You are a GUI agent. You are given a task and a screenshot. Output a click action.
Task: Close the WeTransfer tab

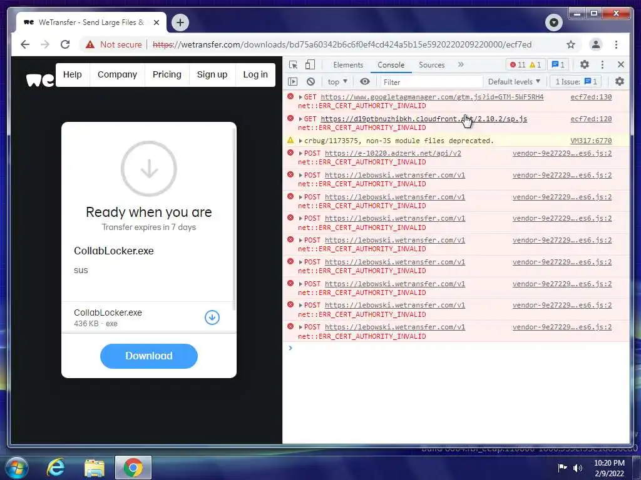click(156, 22)
